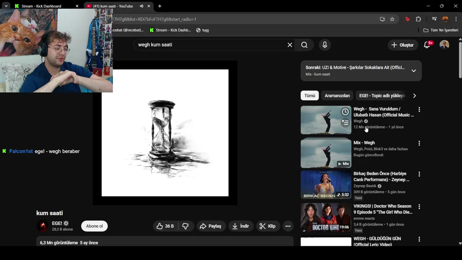Click the magnifier search button
462x260 pixels.
pyautogui.click(x=304, y=45)
